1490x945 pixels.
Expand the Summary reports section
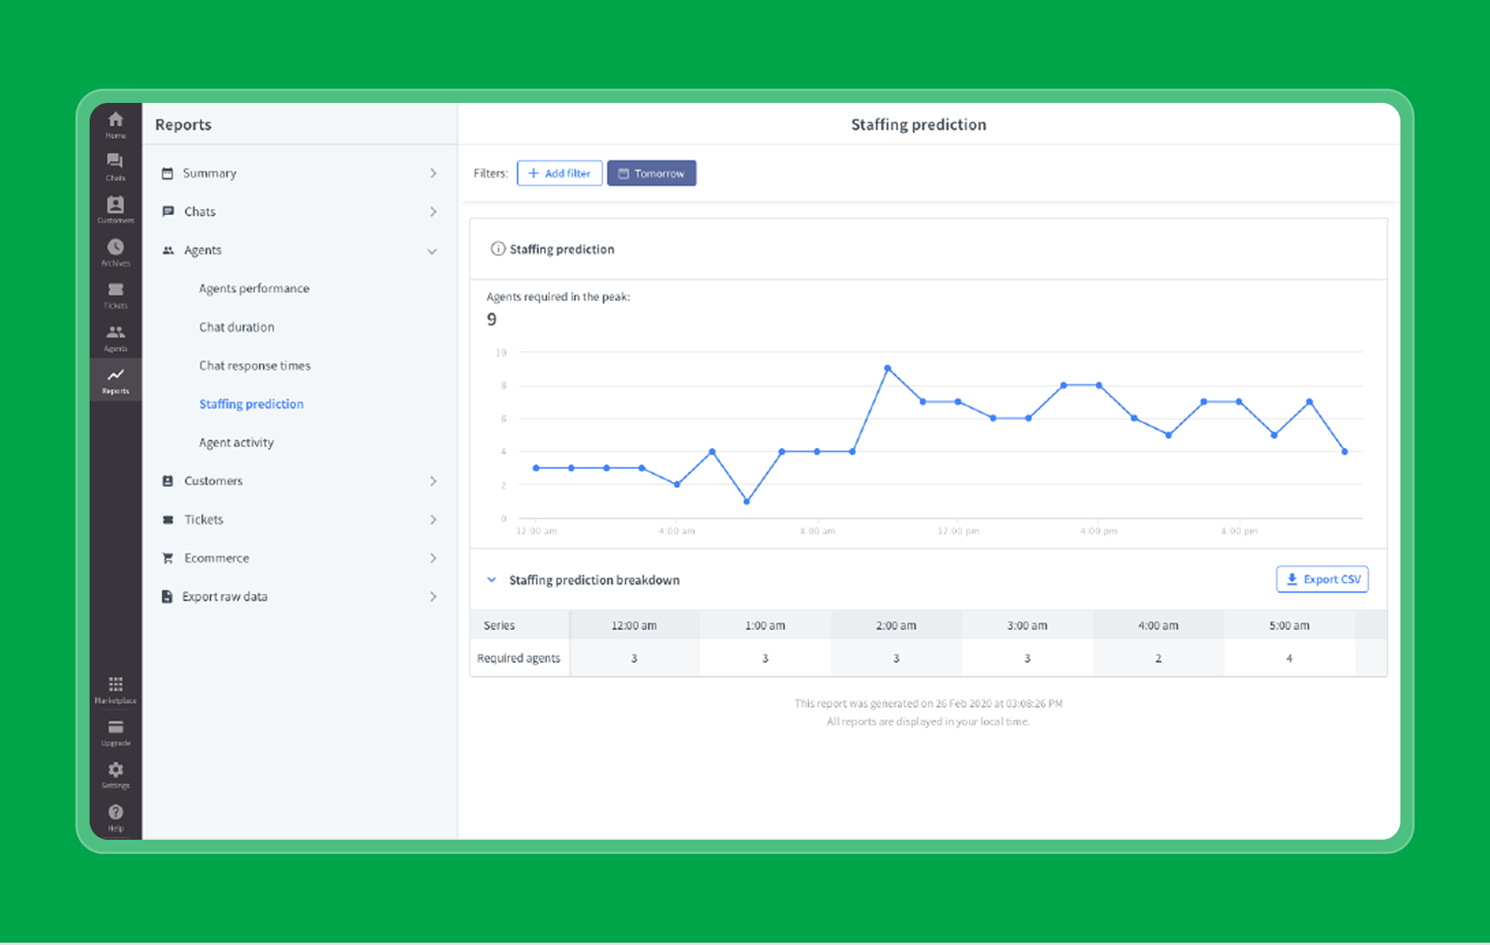click(299, 173)
